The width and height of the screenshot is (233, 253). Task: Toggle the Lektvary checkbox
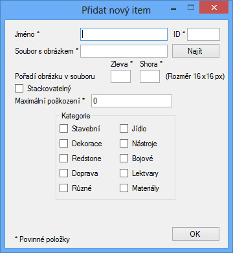pos(124,173)
